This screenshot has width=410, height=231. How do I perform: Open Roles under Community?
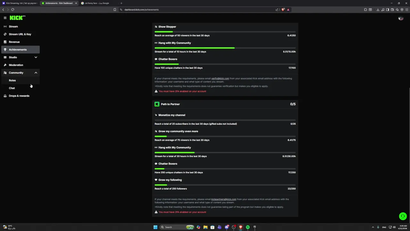click(20, 81)
